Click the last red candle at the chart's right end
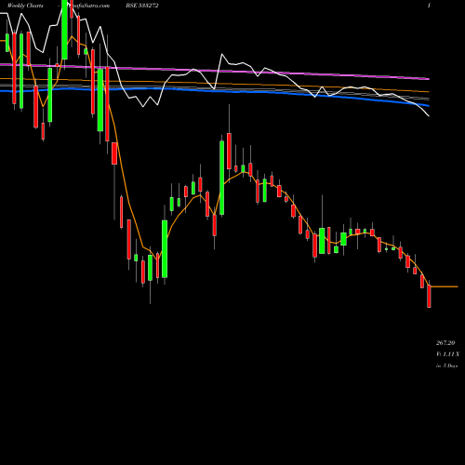 coord(429,296)
